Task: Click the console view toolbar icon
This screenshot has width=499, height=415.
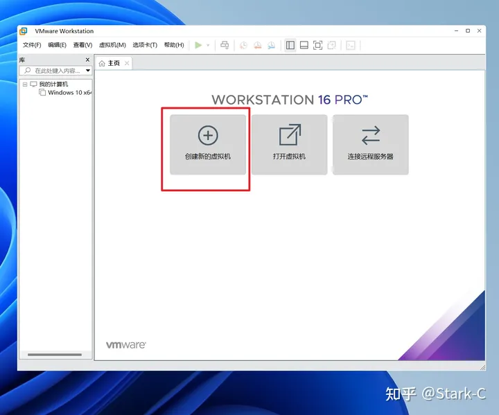Action: click(x=351, y=45)
